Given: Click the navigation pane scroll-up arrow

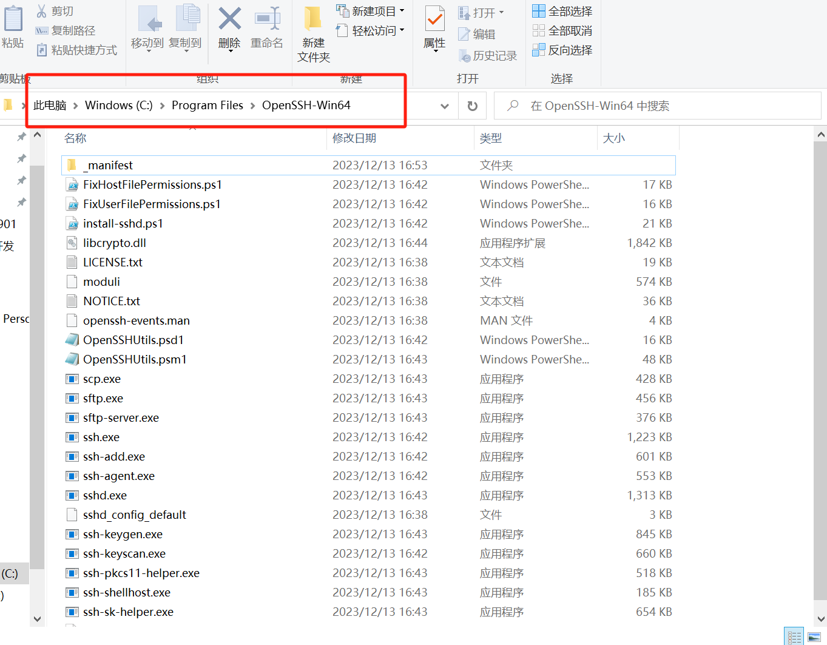Looking at the screenshot, I should (x=37, y=135).
